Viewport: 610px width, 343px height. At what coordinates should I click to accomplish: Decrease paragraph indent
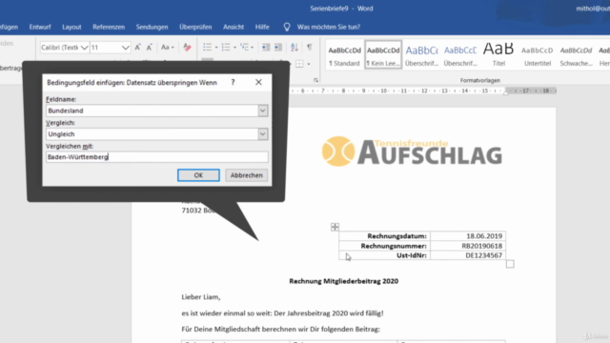tap(266, 48)
